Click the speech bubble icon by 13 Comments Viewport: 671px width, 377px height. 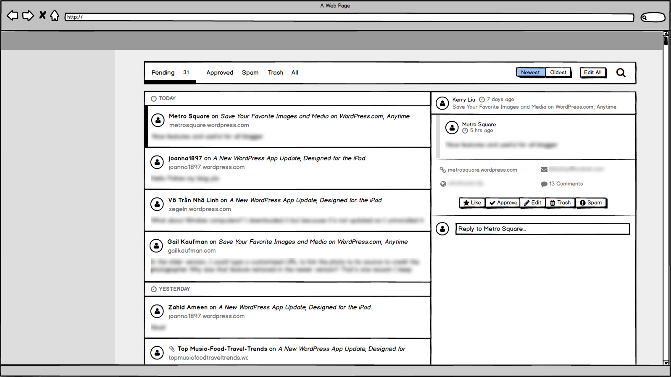544,184
